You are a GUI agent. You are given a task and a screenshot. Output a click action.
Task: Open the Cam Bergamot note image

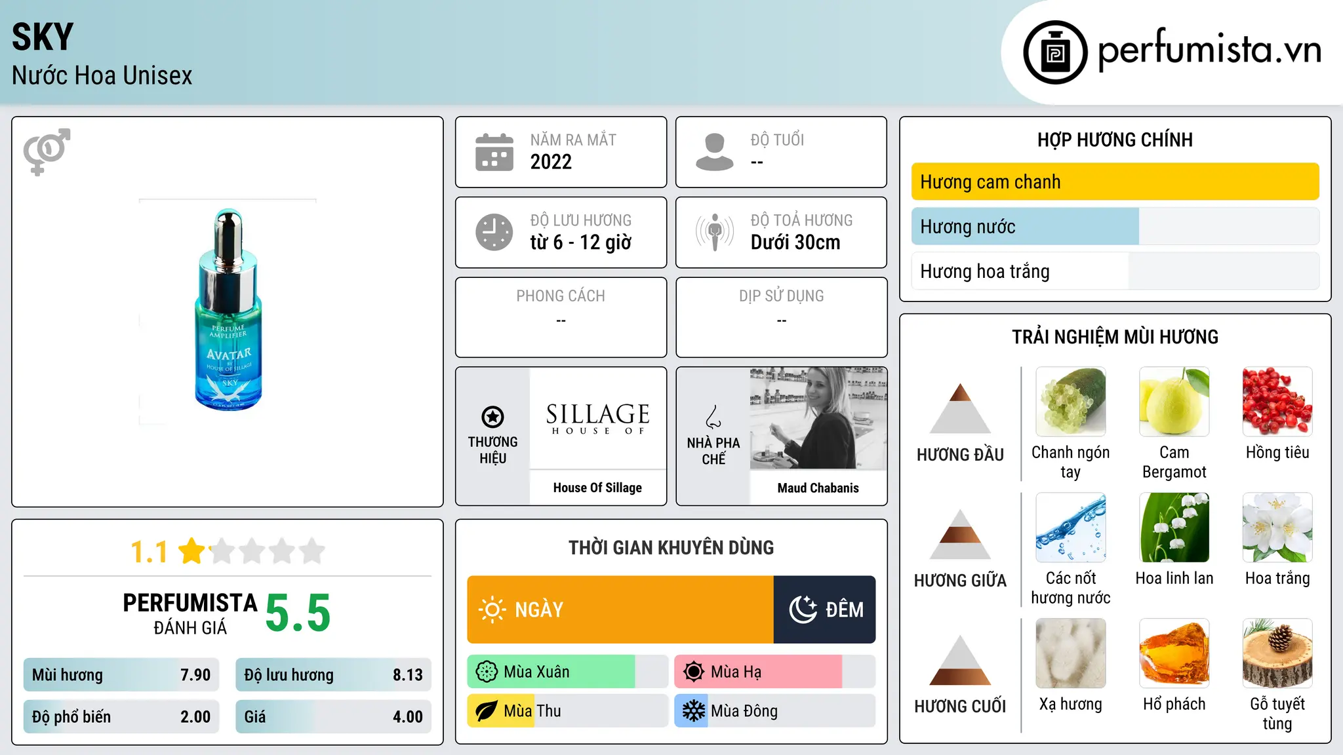pyautogui.click(x=1174, y=402)
